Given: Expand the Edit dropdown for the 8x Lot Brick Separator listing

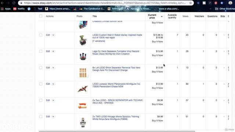Looking at the screenshot, I should click(53, 68).
